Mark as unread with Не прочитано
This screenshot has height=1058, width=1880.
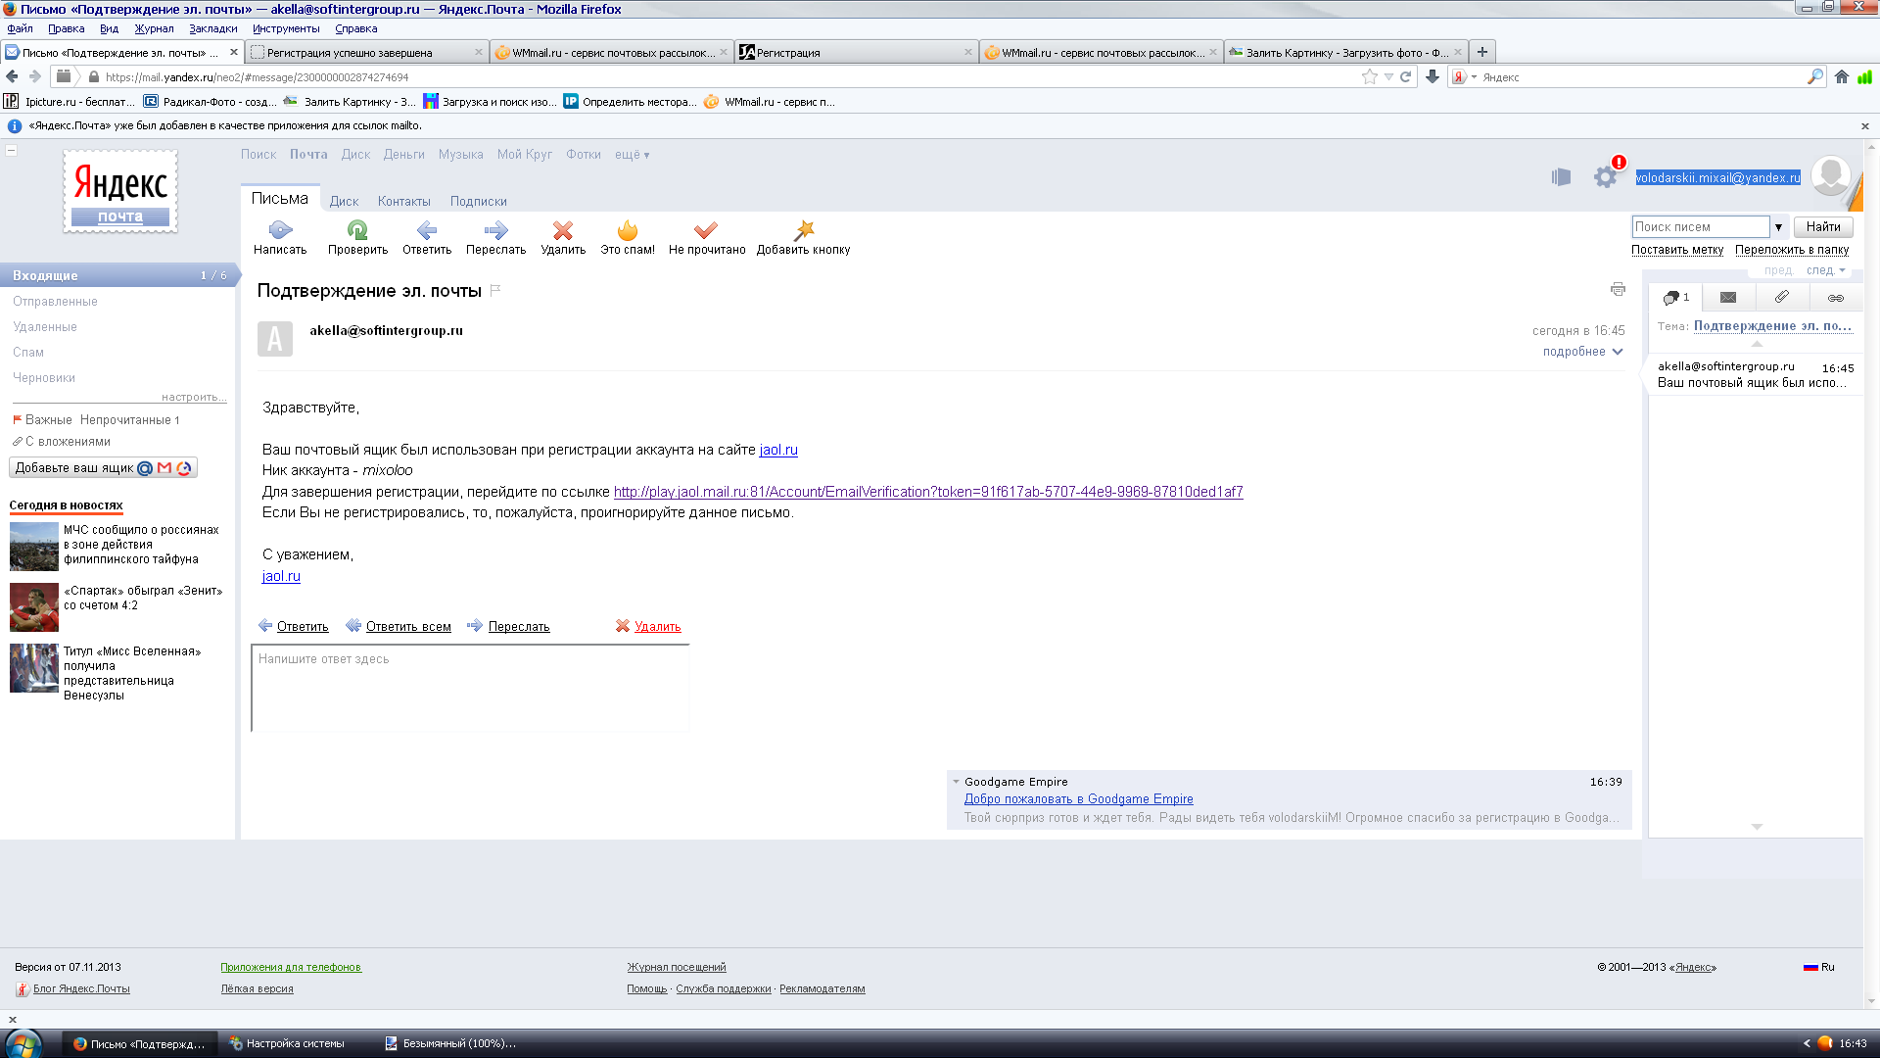(706, 230)
